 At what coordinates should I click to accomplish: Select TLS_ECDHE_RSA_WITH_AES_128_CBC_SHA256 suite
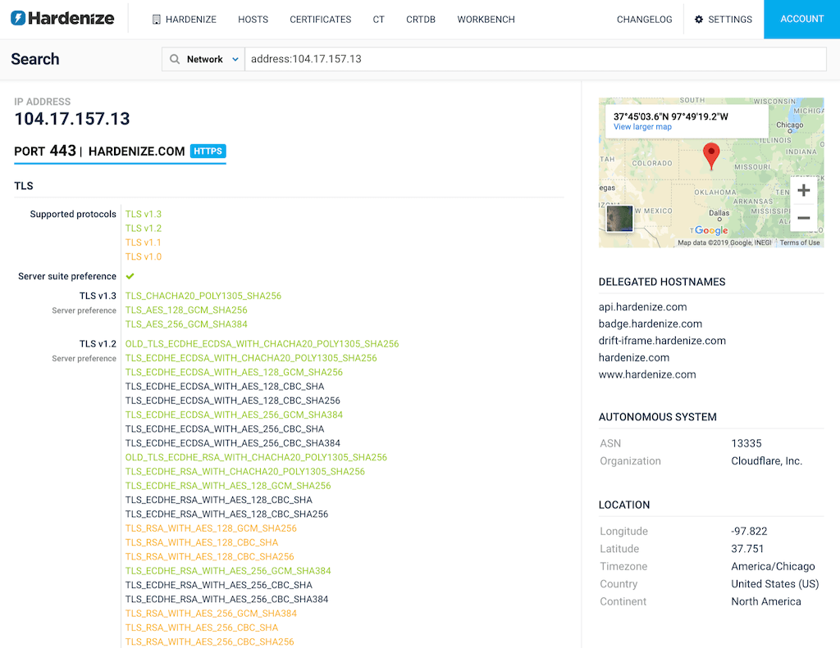[226, 514]
